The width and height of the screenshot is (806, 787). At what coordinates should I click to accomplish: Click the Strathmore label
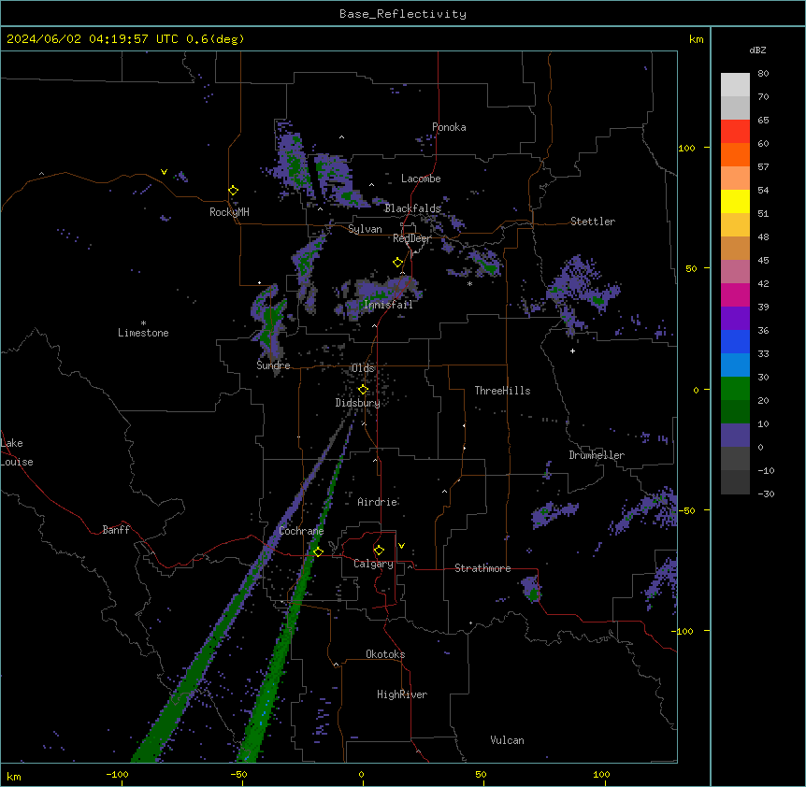(x=482, y=568)
